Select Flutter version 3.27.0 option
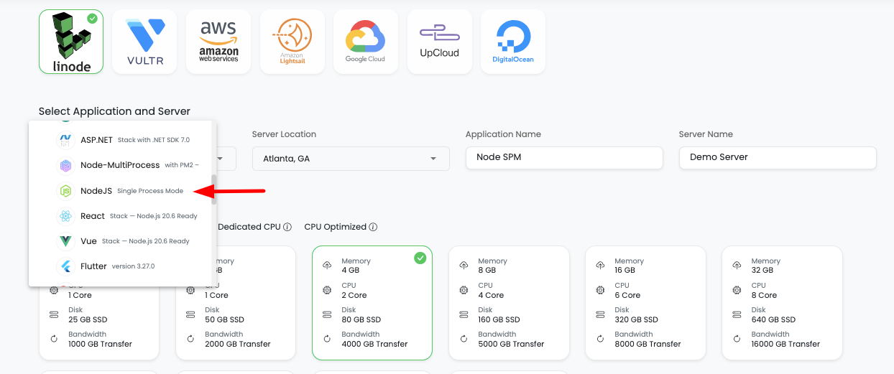The image size is (894, 374). [119, 266]
